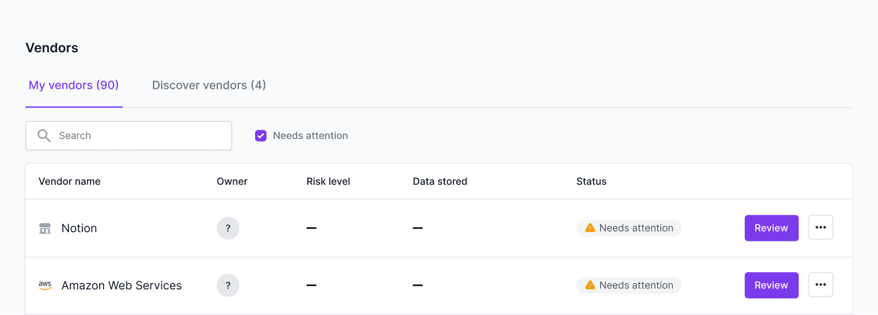Screen dimensions: 878x315
Task: Review the Notion vendor
Action: point(772,228)
